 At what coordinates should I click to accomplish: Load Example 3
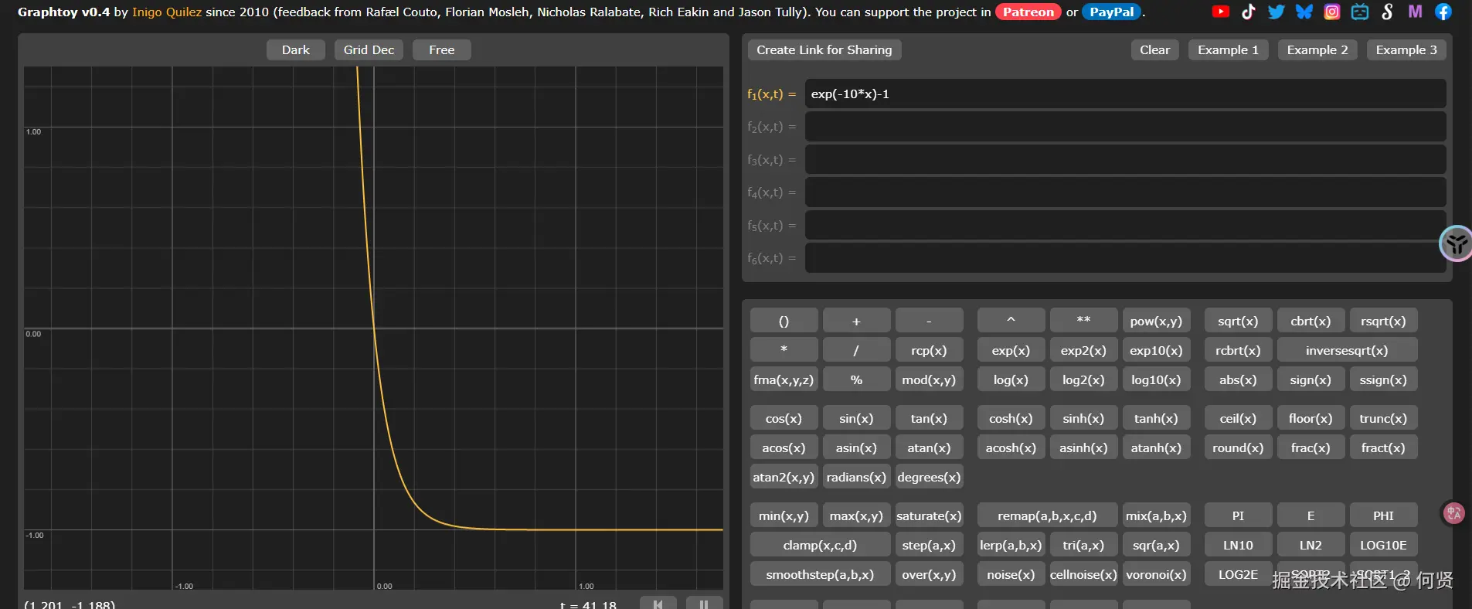1406,49
